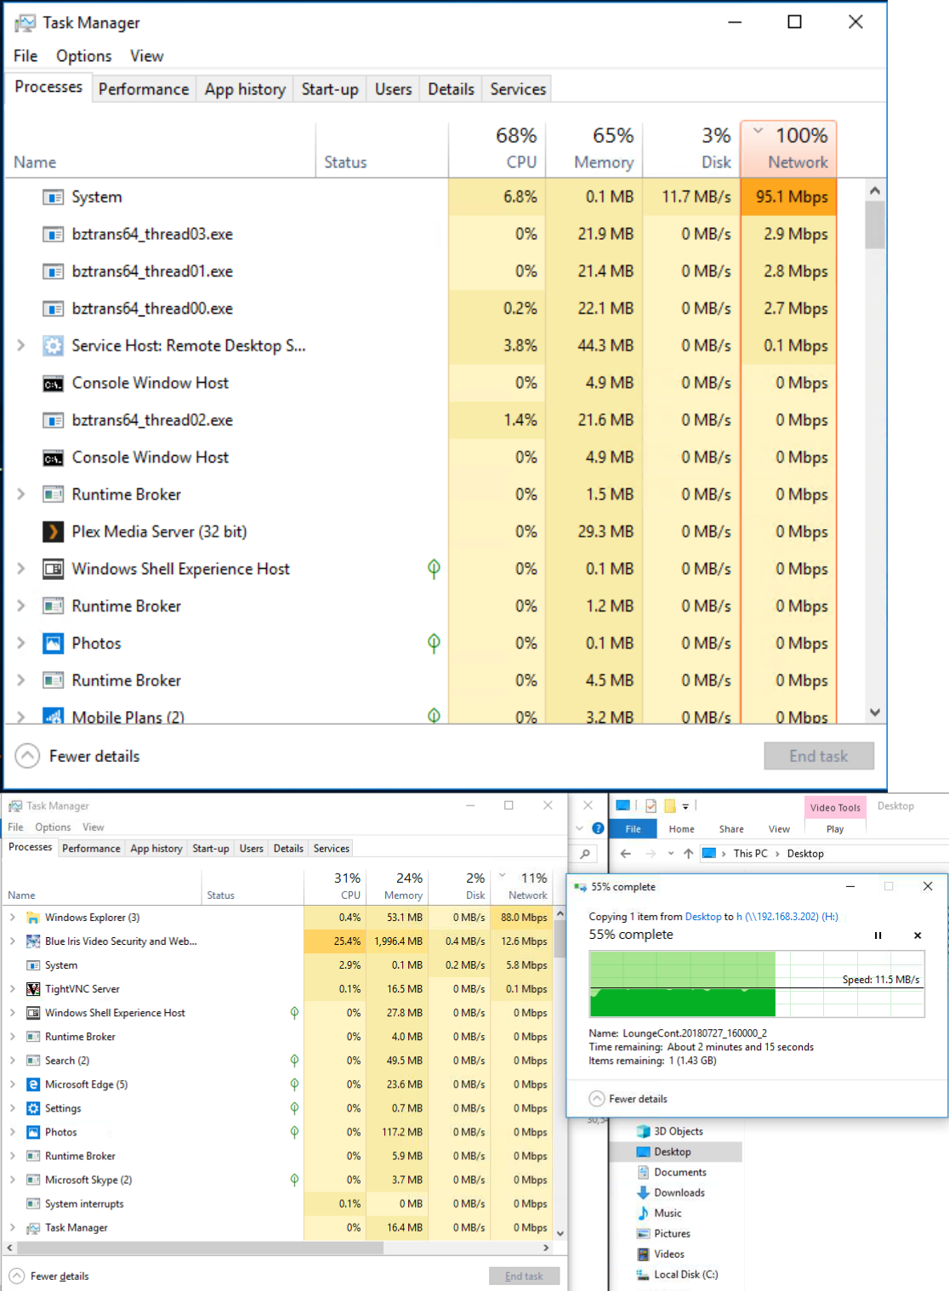Image resolution: width=949 pixels, height=1291 pixels.
Task: Expand the Windows Explorer (3) process group
Action: click(x=12, y=918)
